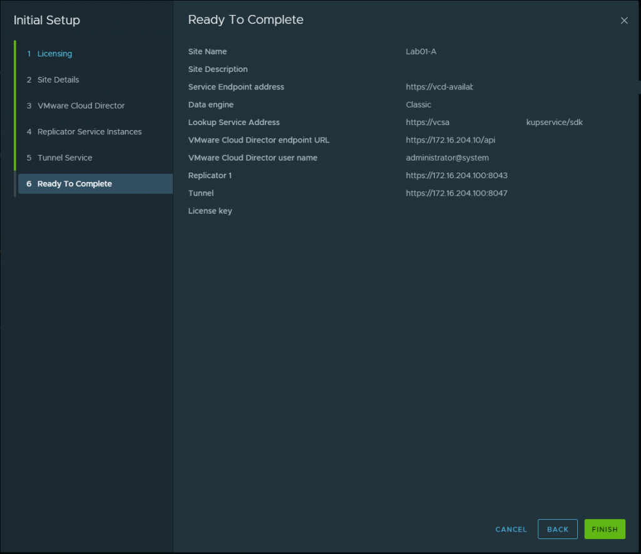Click the Replicator 1 label
This screenshot has width=641, height=554.
coord(210,176)
